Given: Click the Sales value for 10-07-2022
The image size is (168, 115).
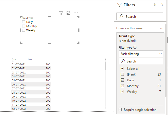Looking at the screenshot, I should point(48,101).
